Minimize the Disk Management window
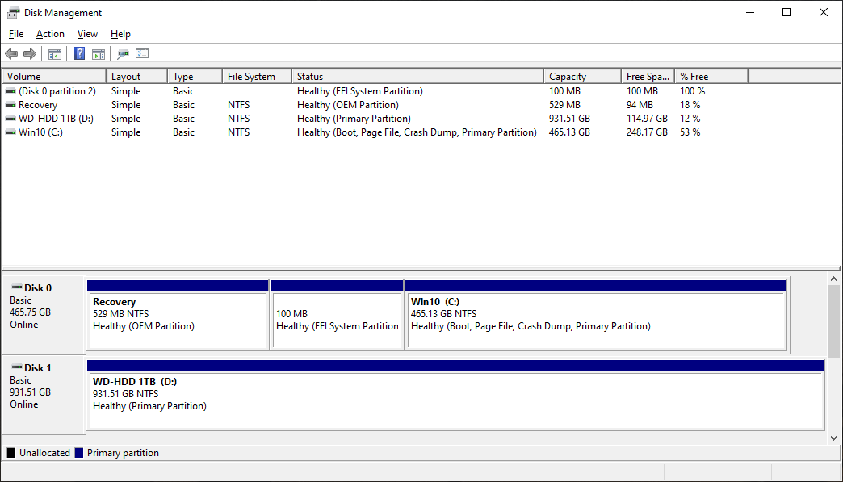The height and width of the screenshot is (482, 843). [x=750, y=12]
